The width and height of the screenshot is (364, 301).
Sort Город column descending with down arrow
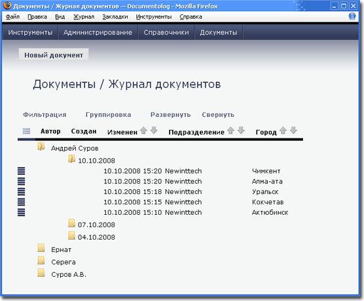(x=293, y=131)
